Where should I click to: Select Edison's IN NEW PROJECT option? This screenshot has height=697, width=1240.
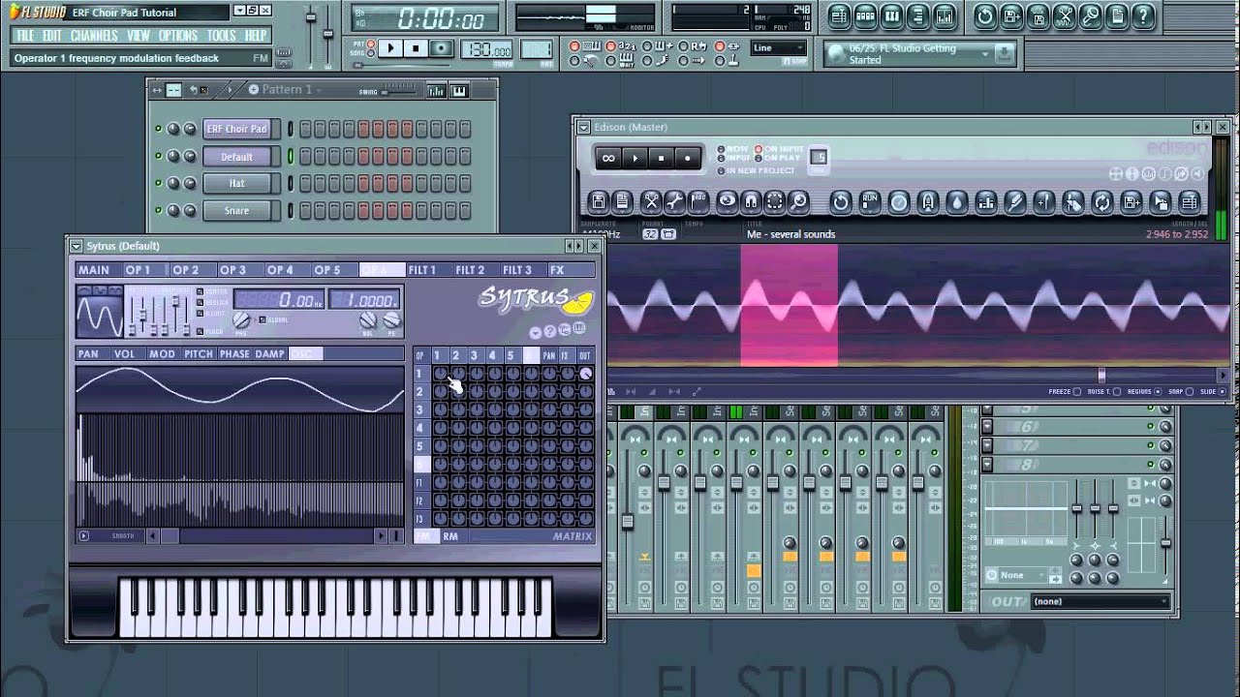click(721, 170)
